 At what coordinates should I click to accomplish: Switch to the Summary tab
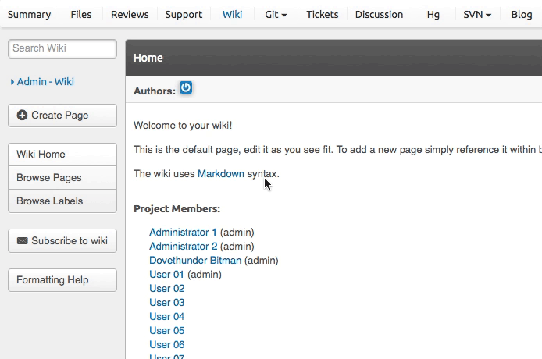(x=29, y=14)
